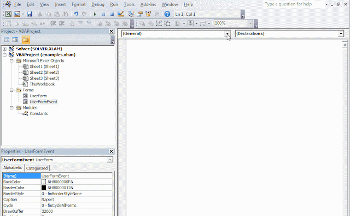Open the Insert menu

(60, 4)
